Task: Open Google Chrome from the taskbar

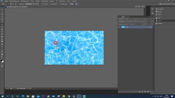Action: pyautogui.click(x=69, y=96)
